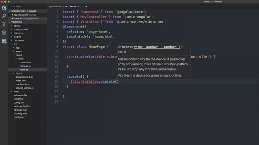The height and width of the screenshot is (145, 259).
Task: Open the Extensions view in activity bar
Action: (x=4, y=41)
